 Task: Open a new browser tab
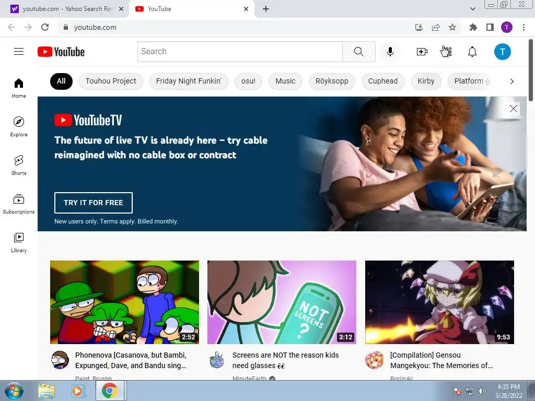266,9
